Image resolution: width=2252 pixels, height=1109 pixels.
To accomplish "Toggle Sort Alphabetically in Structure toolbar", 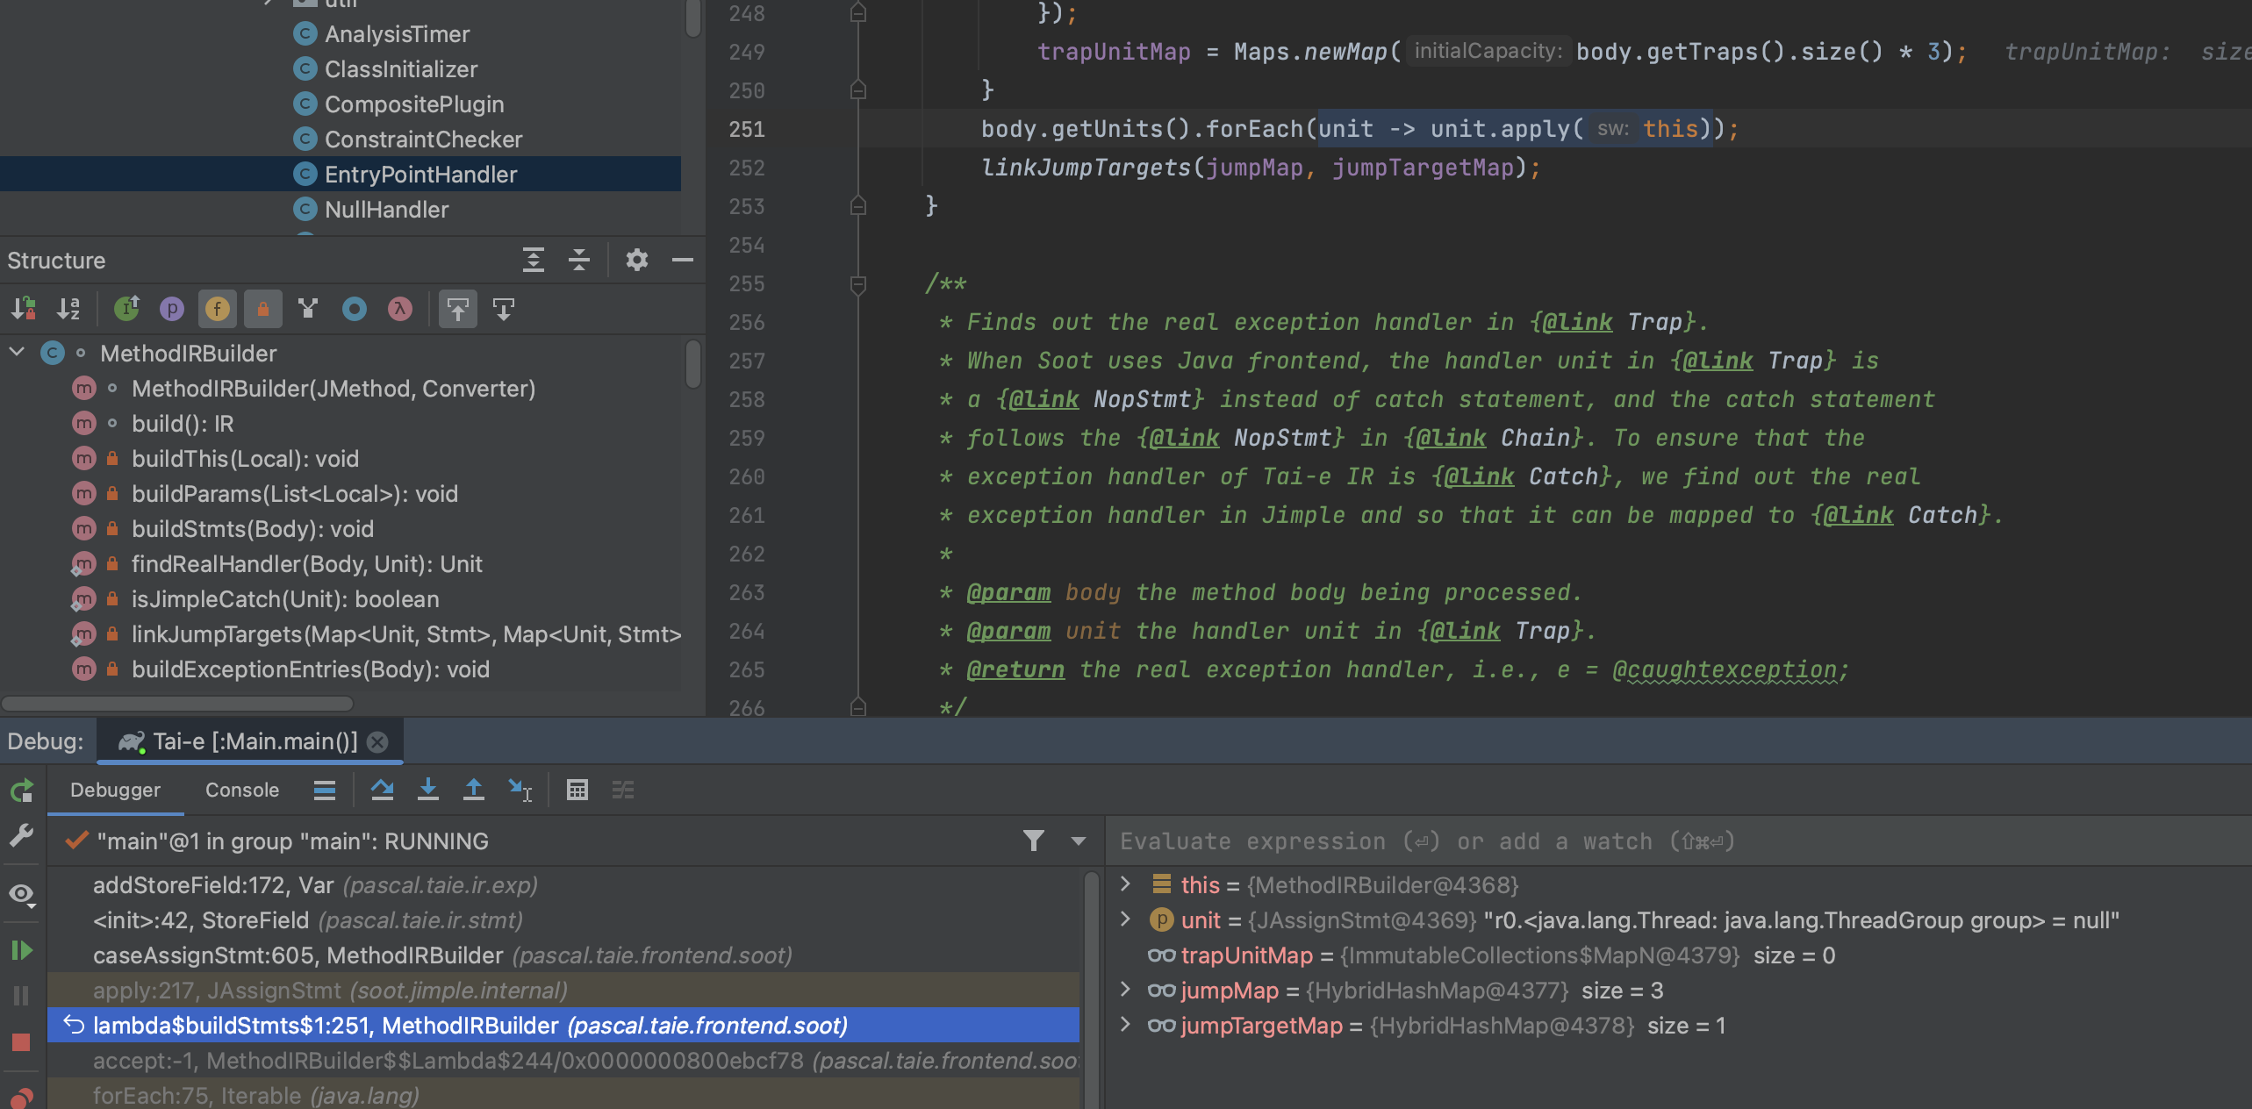I will [68, 309].
